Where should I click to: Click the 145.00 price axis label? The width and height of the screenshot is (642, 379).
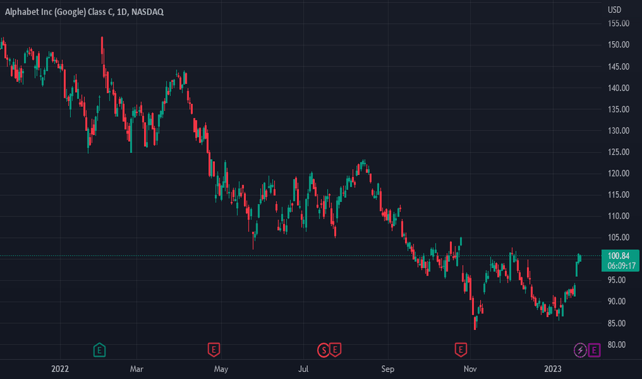619,66
